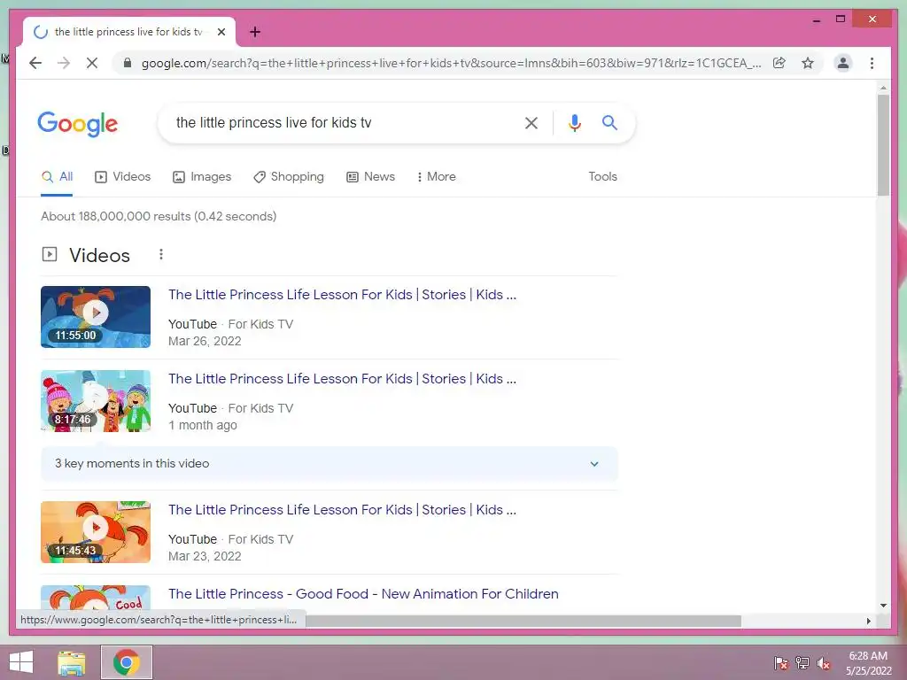Click vertical scrollbar up arrow
The image size is (907, 680).
(883, 88)
